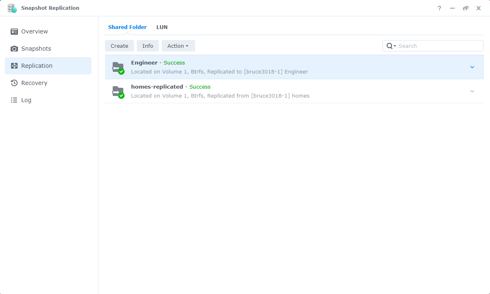Click the search magnifier filter dropdown
This screenshot has height=294, width=490.
click(391, 46)
